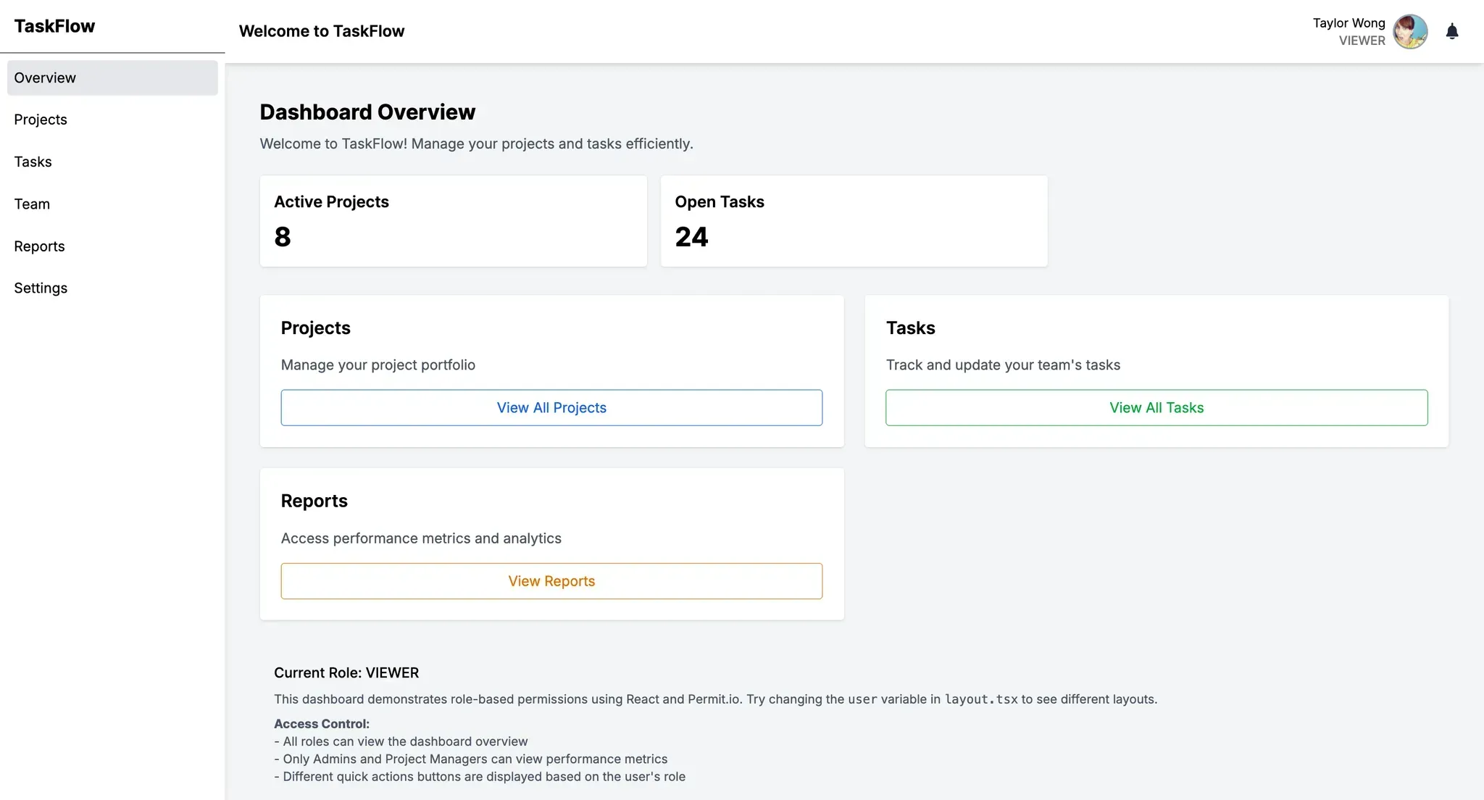Navigate to Settings in the sidebar

pyautogui.click(x=41, y=288)
